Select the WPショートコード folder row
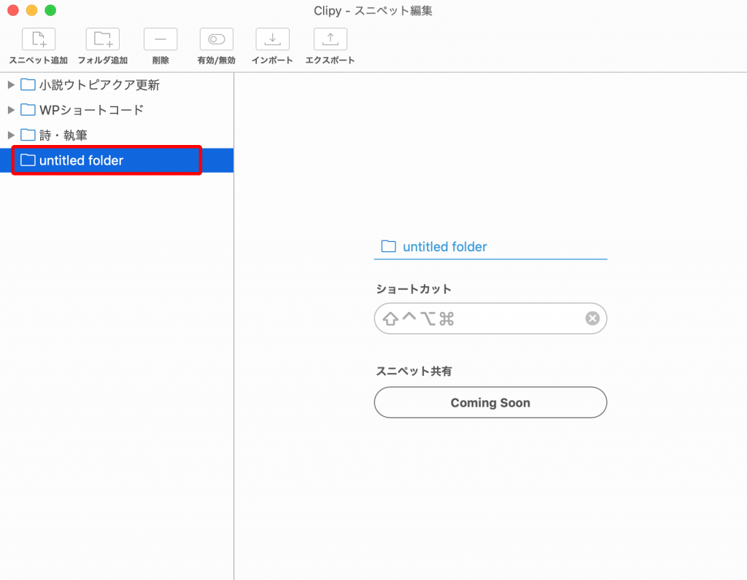Screen dimensions: 747x580 point(117,110)
